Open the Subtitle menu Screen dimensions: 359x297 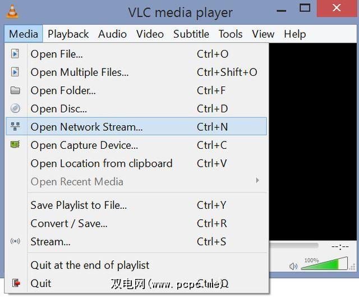point(191,34)
